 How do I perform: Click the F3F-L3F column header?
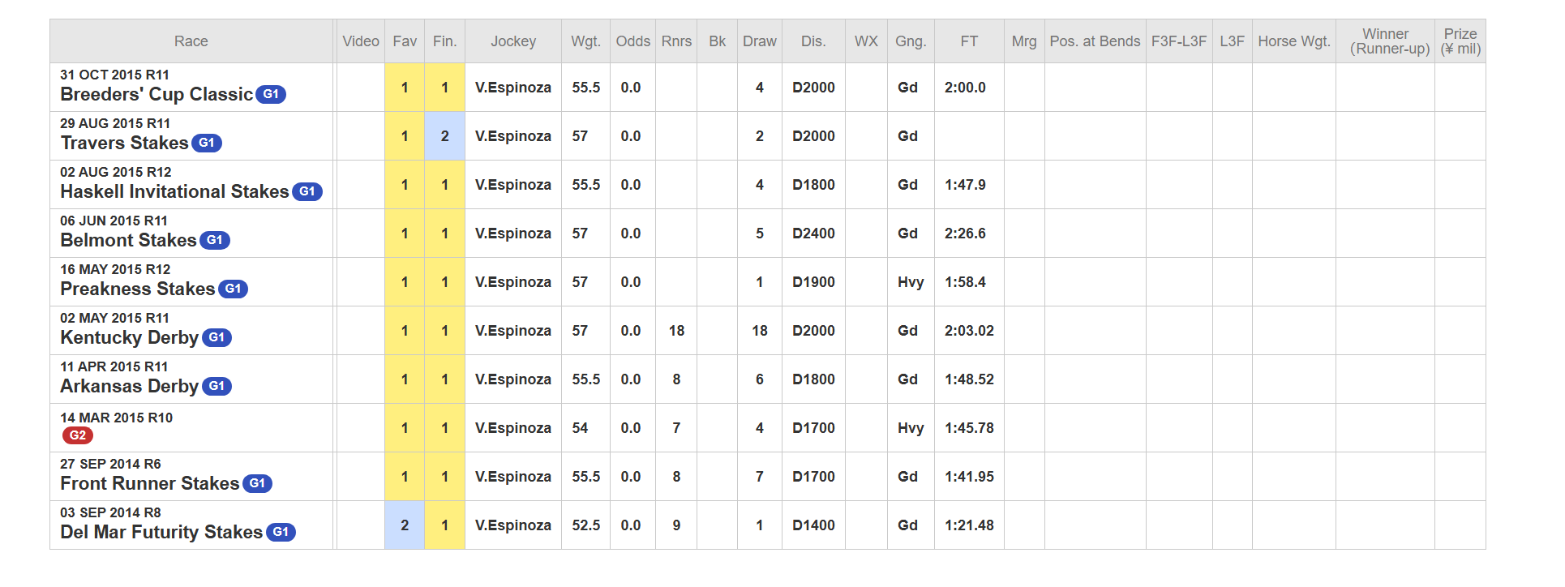coord(1179,41)
